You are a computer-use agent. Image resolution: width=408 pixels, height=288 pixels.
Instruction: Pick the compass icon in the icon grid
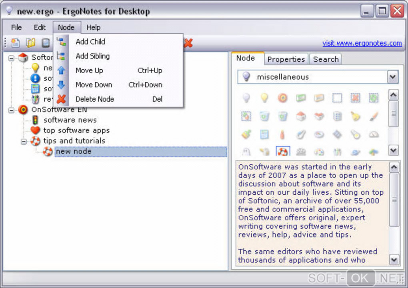[319, 134]
